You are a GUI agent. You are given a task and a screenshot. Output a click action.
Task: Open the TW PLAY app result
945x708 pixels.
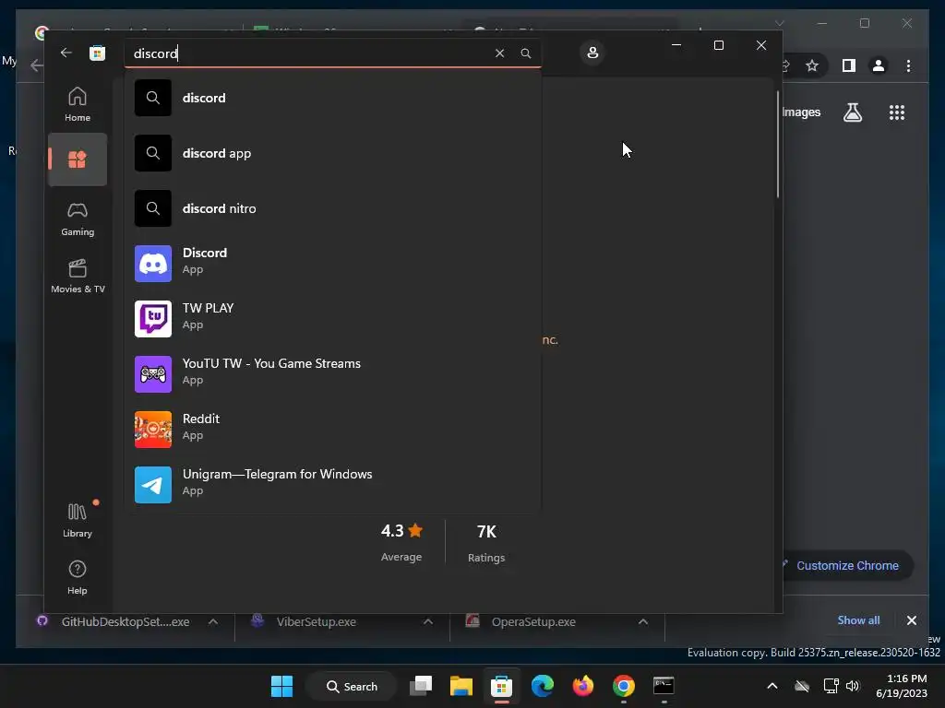pyautogui.click(x=332, y=319)
